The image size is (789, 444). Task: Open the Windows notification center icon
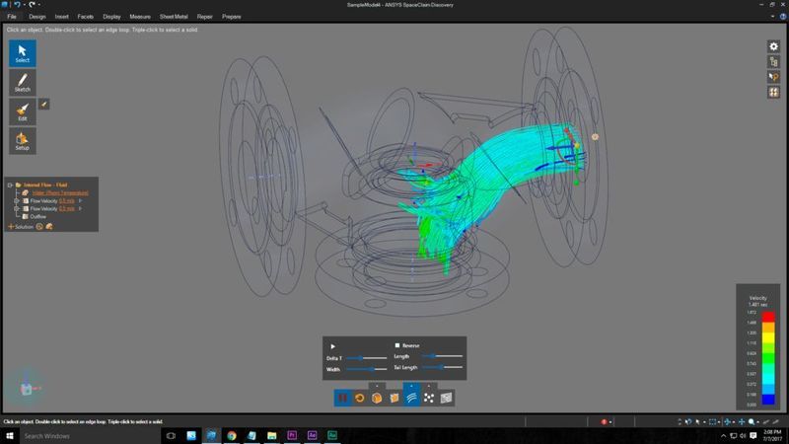(753, 436)
